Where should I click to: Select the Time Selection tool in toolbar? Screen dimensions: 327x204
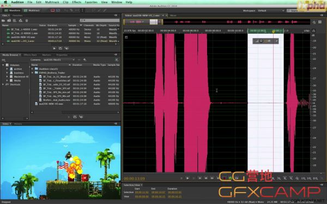point(83,10)
